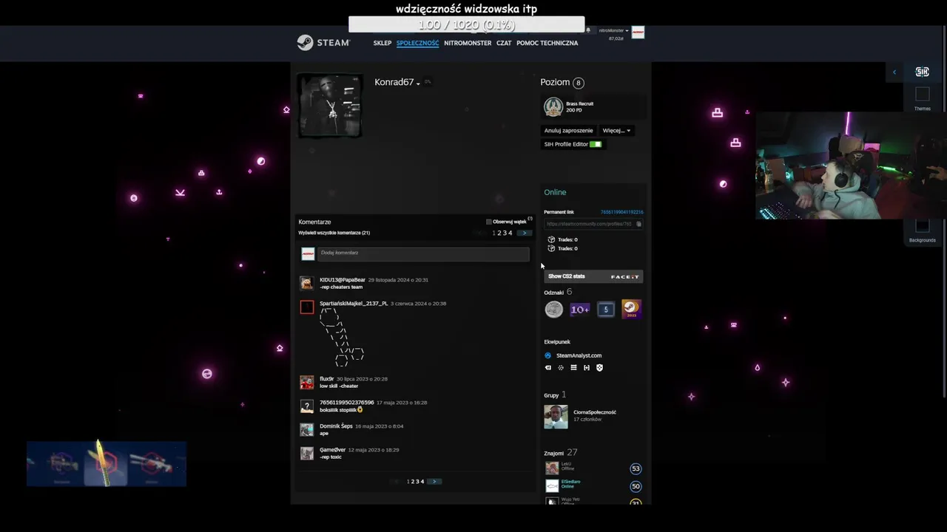Screen dimensions: 947x532
Task: Copy the permanent profile link
Action: [638, 224]
